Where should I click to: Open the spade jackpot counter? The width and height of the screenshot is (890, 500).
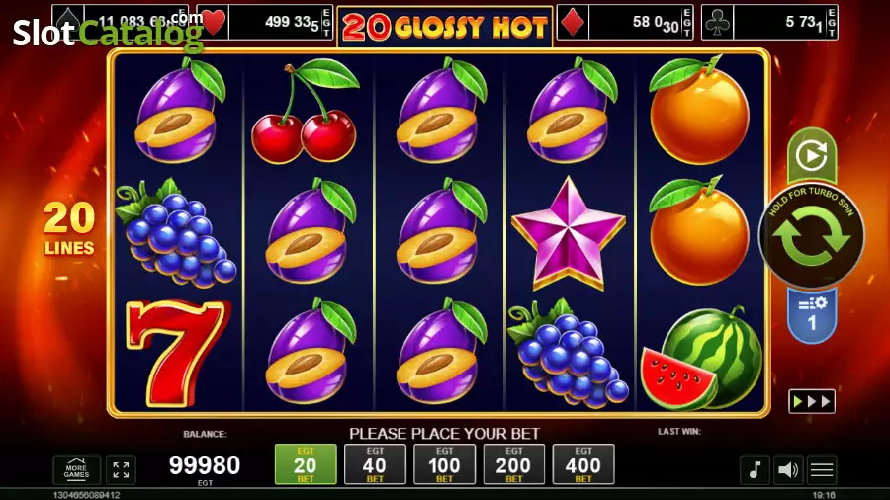pos(121,22)
